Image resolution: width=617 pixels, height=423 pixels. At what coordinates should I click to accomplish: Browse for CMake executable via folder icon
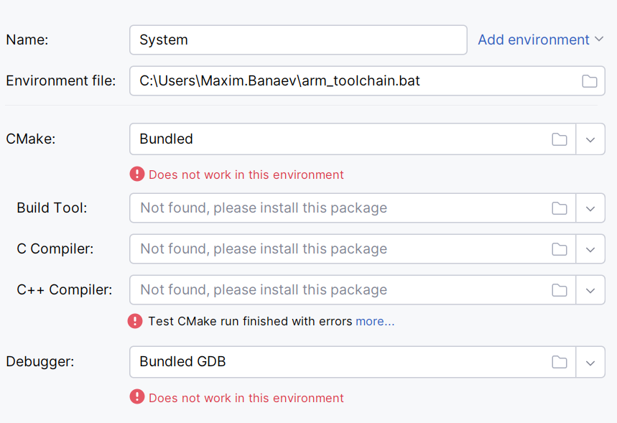pyautogui.click(x=560, y=139)
